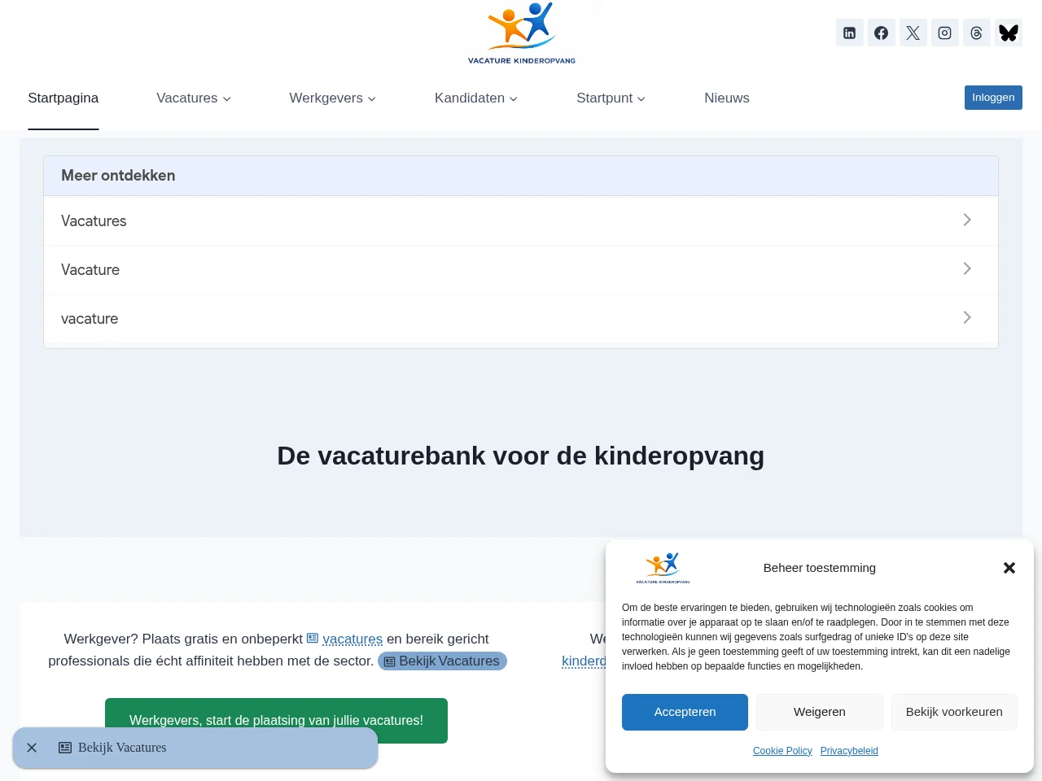The image size is (1042, 781).
Task: Open the Nieuws menu item
Action: tap(727, 98)
